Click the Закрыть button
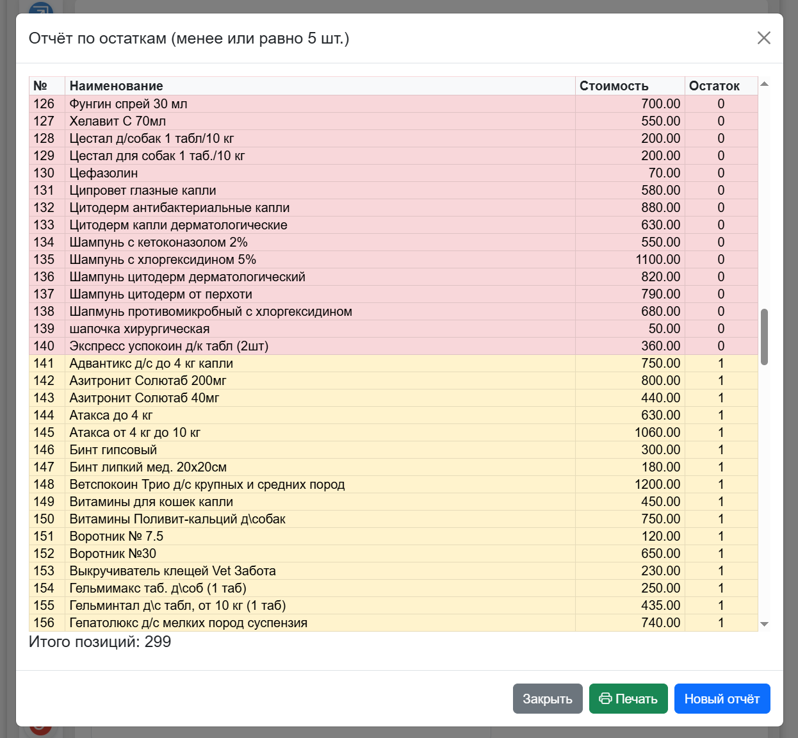This screenshot has height=738, width=798. (x=548, y=699)
